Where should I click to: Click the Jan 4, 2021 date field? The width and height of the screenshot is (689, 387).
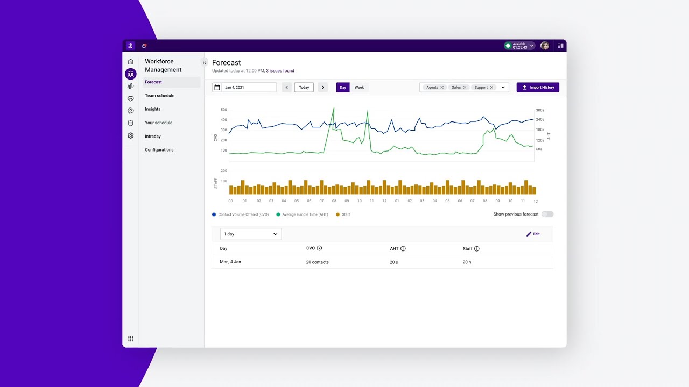244,87
